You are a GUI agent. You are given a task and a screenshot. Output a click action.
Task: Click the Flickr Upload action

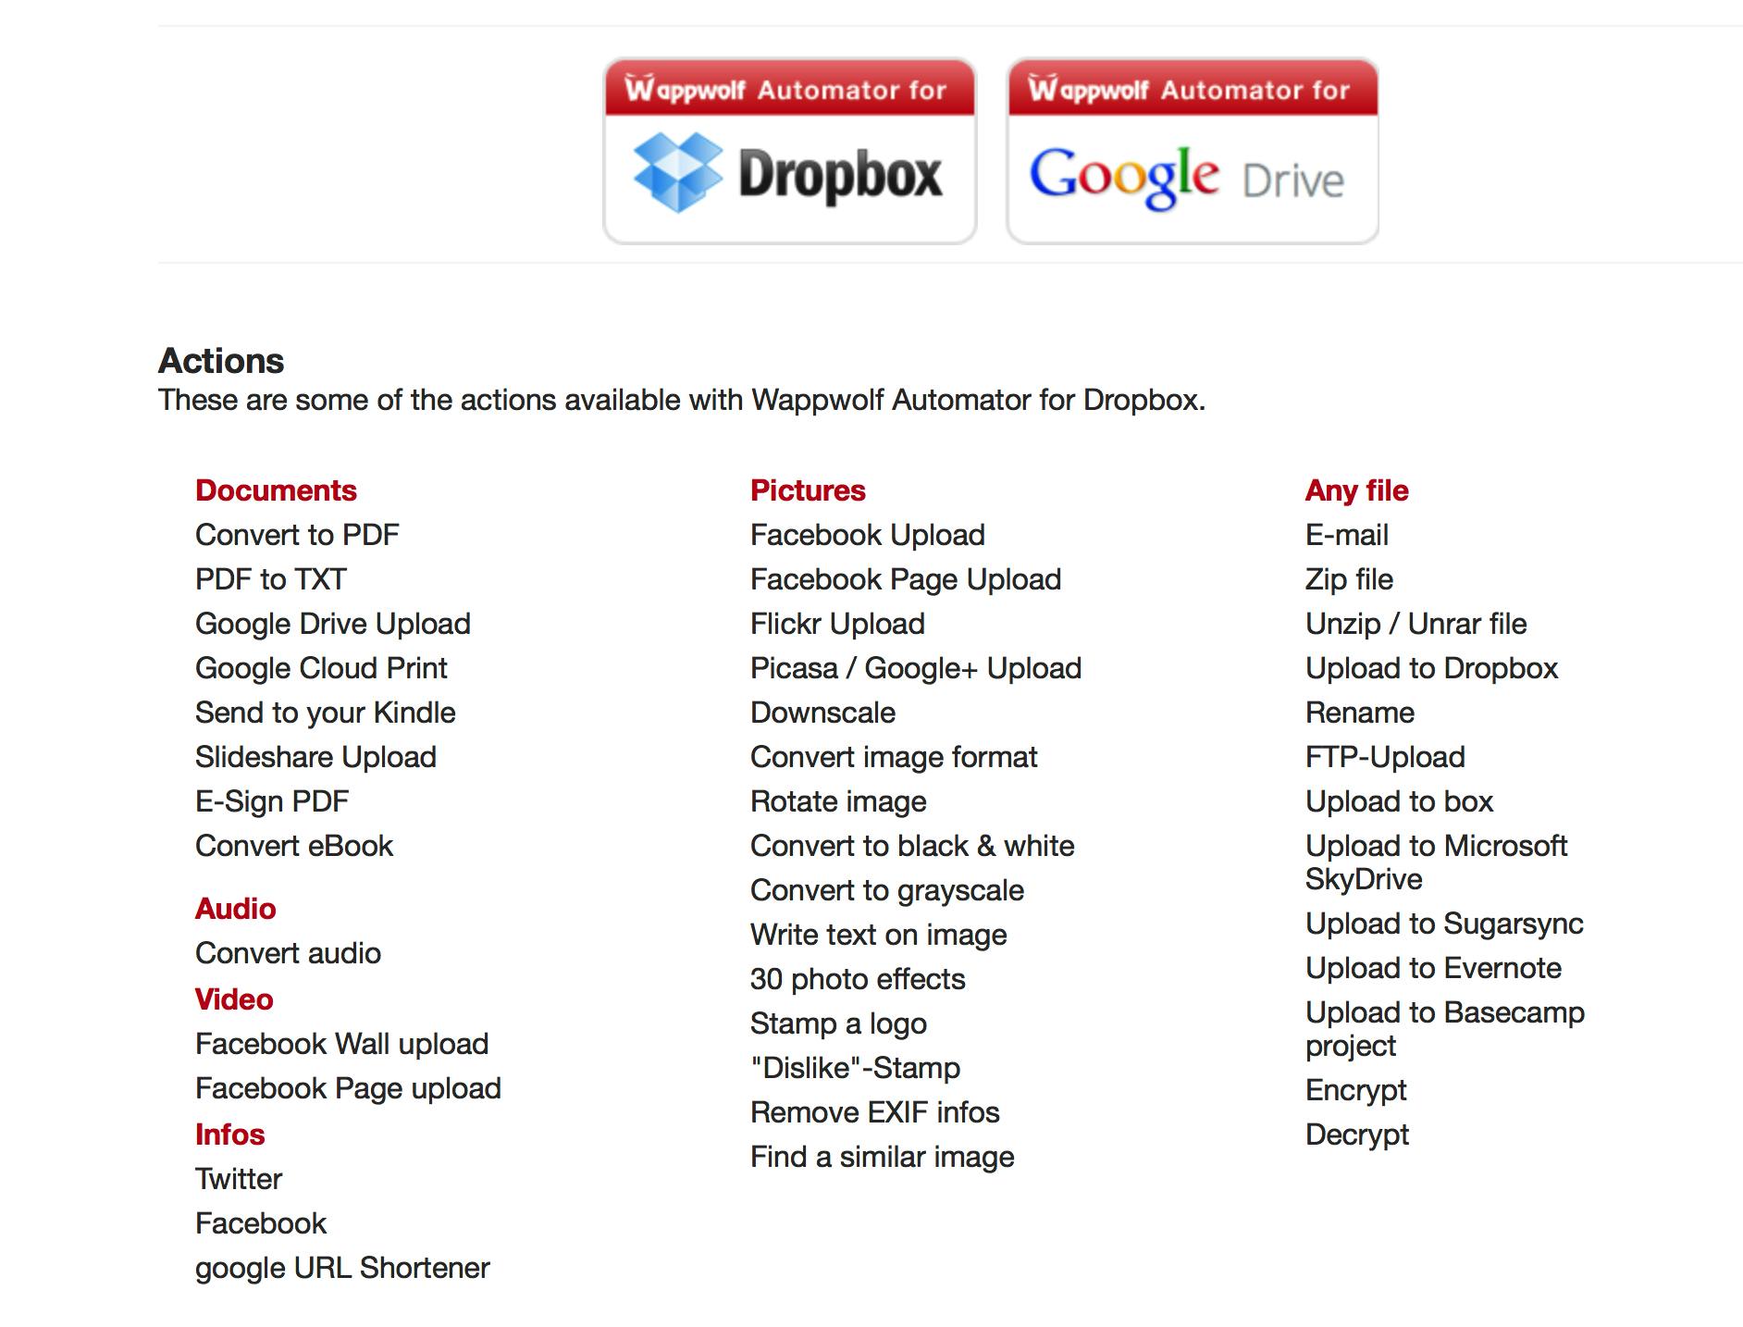point(837,624)
